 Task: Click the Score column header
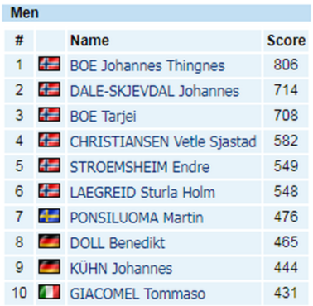point(286,41)
